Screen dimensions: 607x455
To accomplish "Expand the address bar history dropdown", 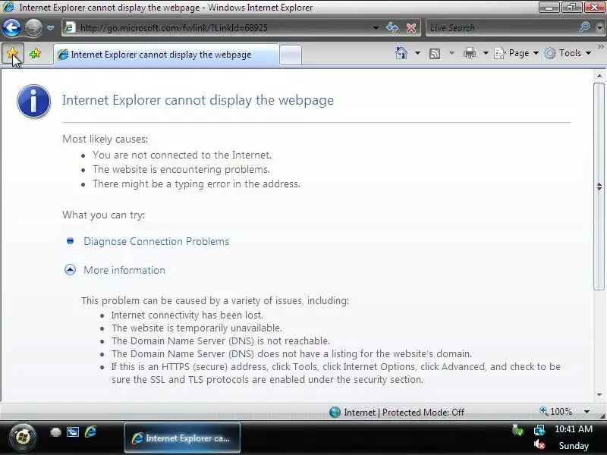I will pyautogui.click(x=376, y=28).
